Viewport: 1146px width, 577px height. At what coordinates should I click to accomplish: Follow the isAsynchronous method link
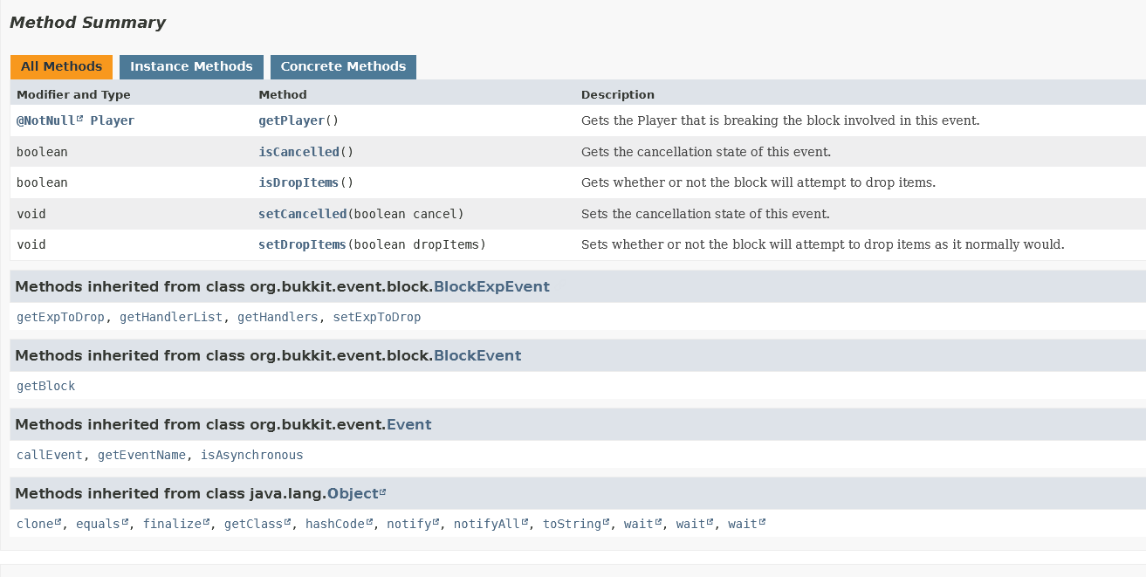click(x=251, y=455)
